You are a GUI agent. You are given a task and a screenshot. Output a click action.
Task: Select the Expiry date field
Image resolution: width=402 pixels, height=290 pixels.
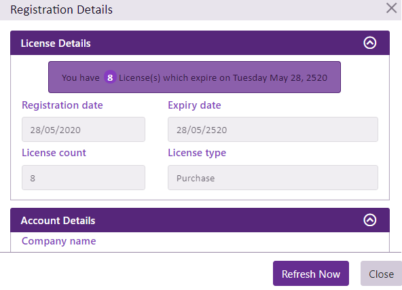point(273,130)
